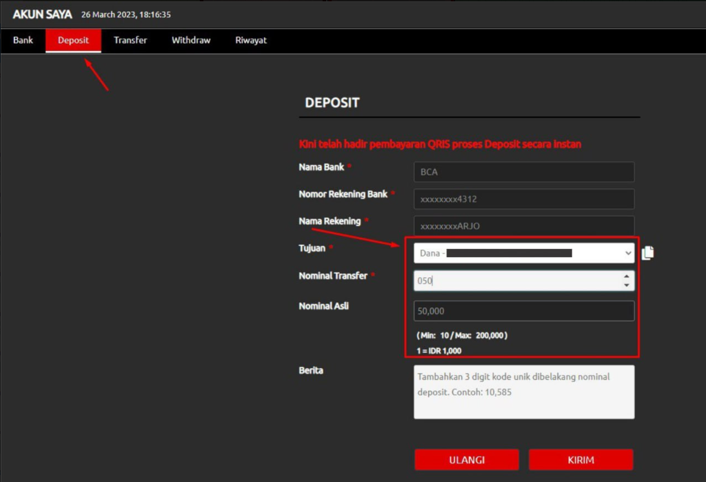
Task: Decrease Nominal Transfer with the down arrow
Action: [626, 285]
